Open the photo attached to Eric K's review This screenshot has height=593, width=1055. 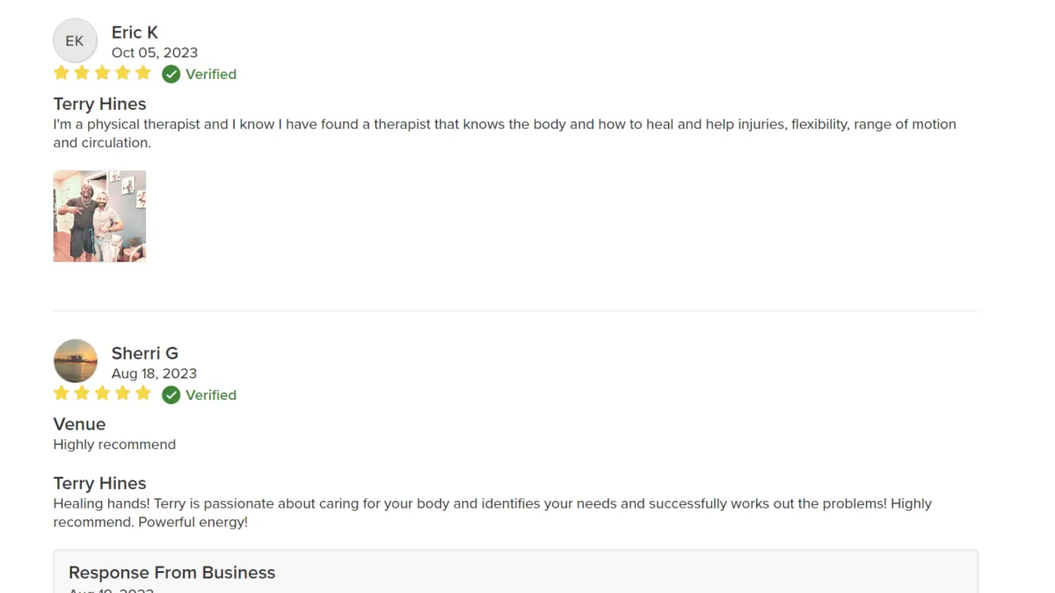click(x=99, y=216)
